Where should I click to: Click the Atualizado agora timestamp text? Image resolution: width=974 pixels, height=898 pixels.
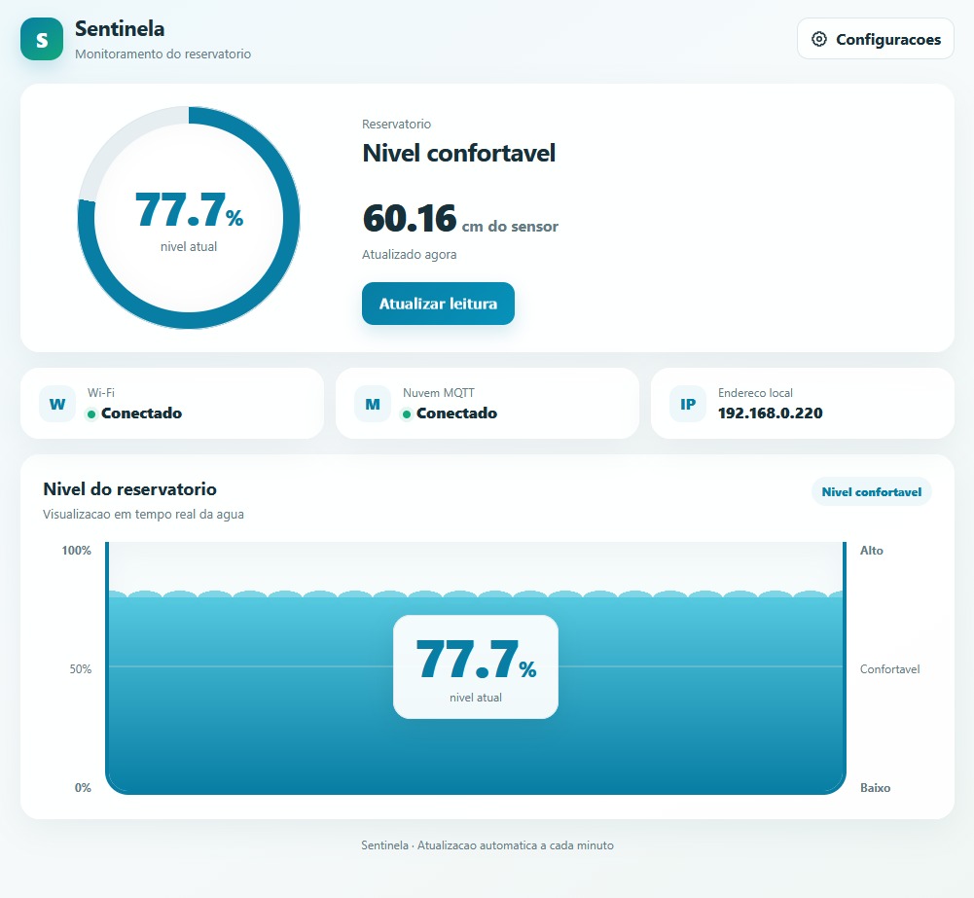(x=410, y=255)
